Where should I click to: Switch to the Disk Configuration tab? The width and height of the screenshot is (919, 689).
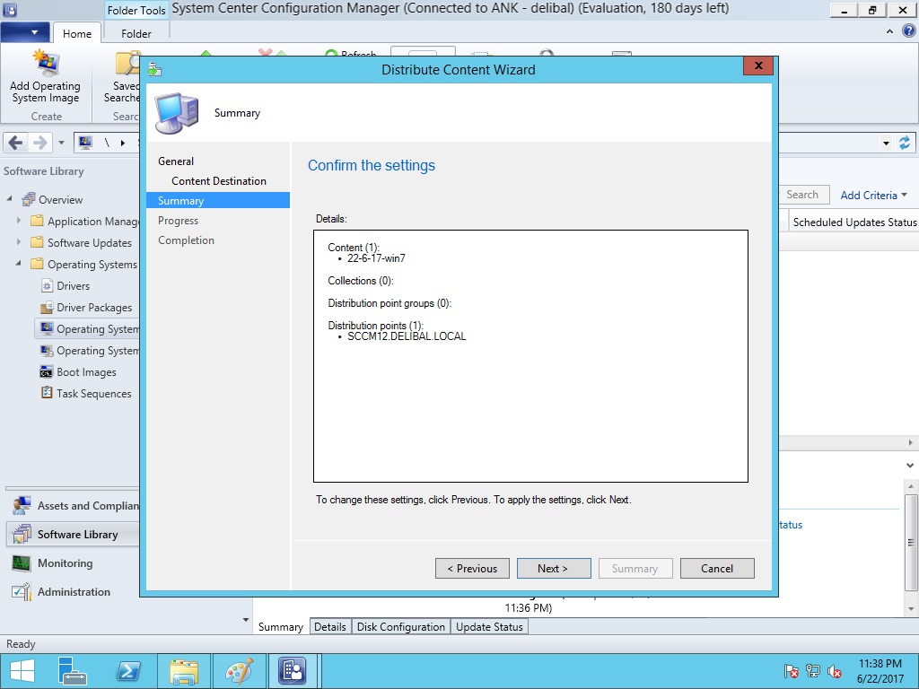coord(400,627)
